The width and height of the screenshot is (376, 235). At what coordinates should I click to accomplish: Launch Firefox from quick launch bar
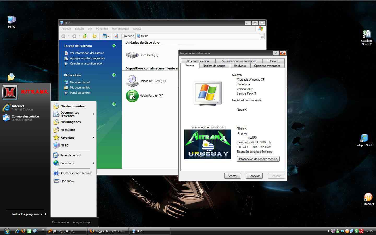[23, 231]
